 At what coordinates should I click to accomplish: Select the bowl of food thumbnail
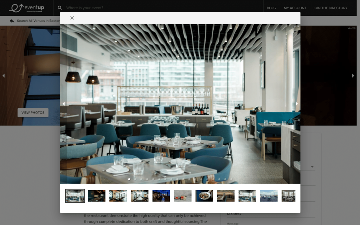click(x=204, y=196)
